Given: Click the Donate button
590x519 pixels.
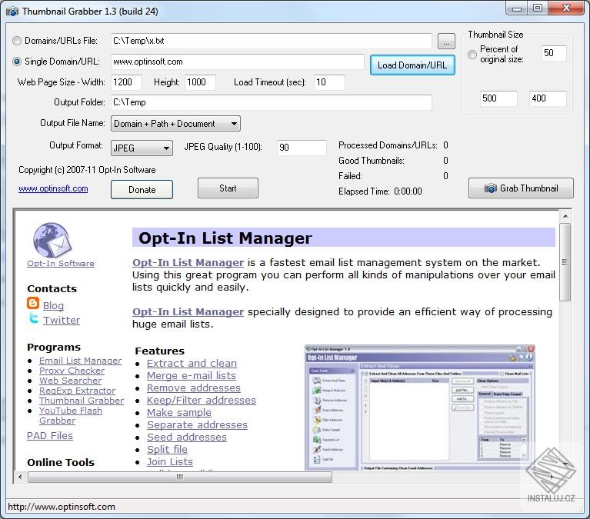Looking at the screenshot, I should [x=142, y=190].
